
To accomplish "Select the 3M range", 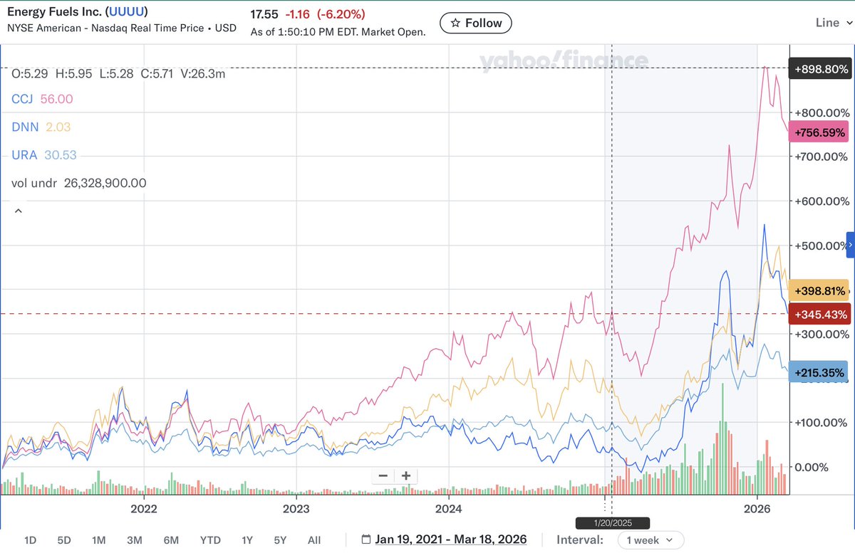I will pyautogui.click(x=135, y=540).
